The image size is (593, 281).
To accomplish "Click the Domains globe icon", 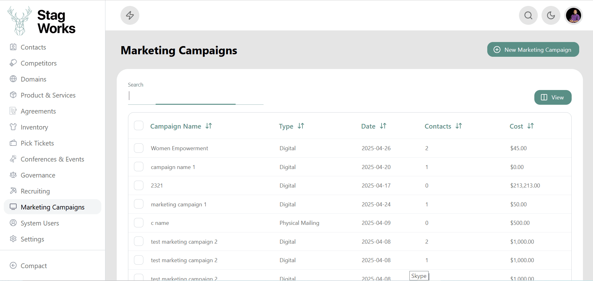I will 13,79.
